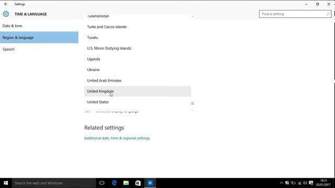The height and width of the screenshot is (188, 335).
Task: Select Uganda in the country list
Action: coord(138,59)
